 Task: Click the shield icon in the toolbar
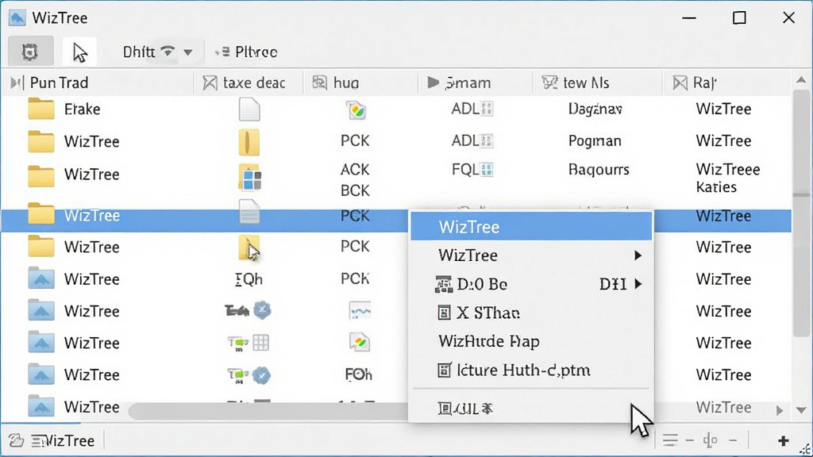[30, 52]
